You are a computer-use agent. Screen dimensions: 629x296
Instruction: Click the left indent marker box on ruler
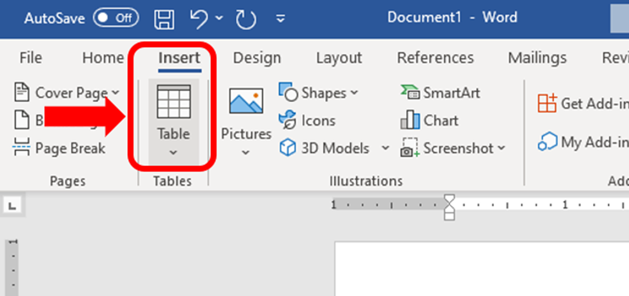[449, 216]
